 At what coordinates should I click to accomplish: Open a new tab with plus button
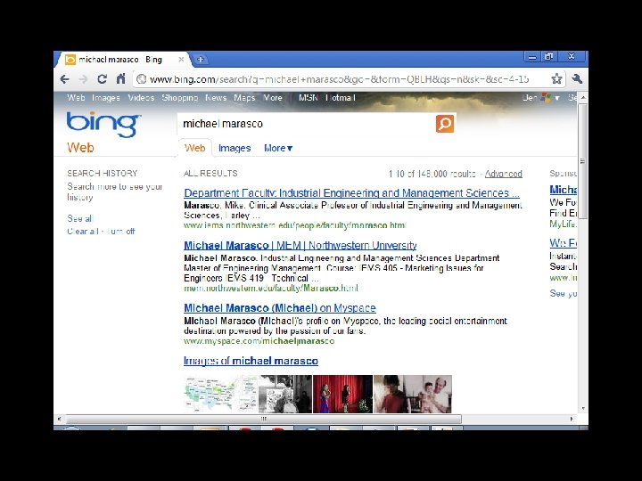[x=201, y=60]
